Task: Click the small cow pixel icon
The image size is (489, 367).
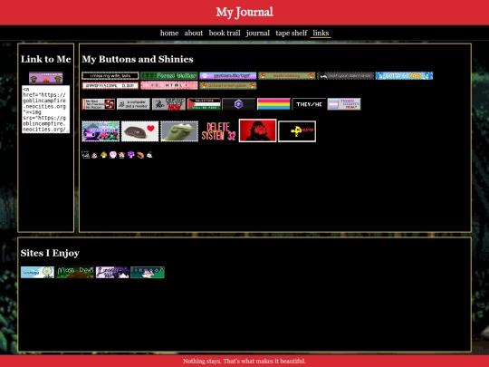Action: [x=94, y=155]
